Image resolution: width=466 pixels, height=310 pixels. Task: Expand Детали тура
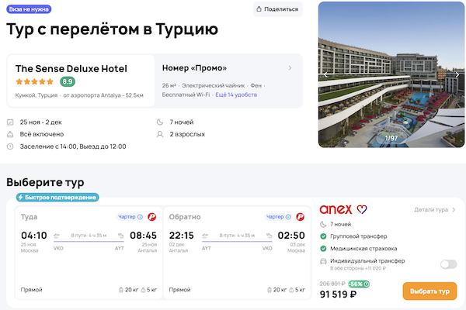[x=434, y=209]
